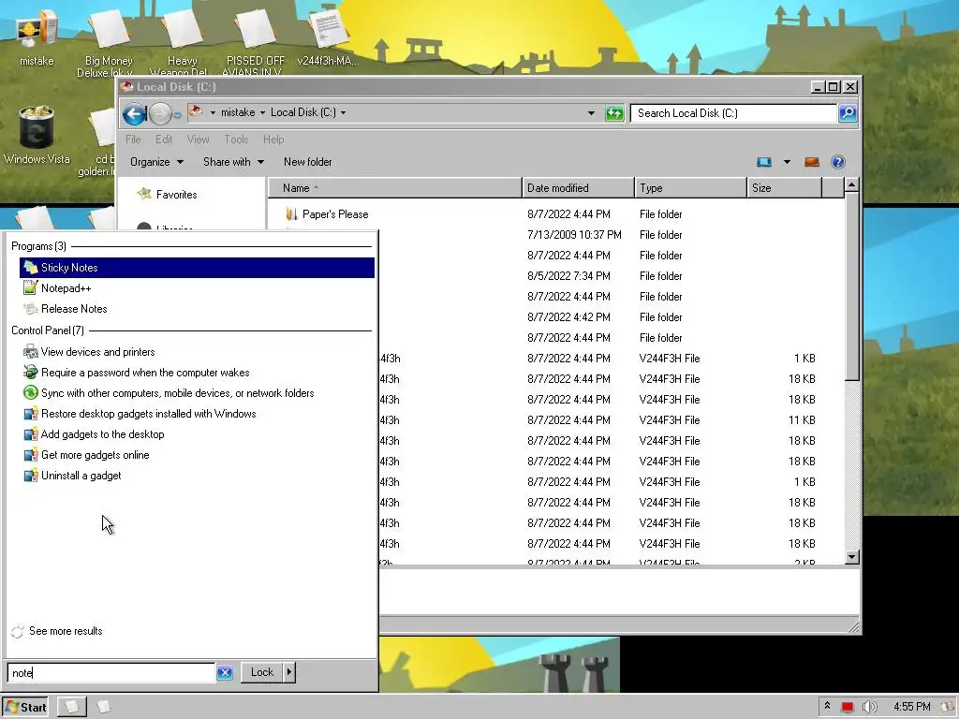Open the Tools menu
Viewport: 959px width, 719px height.
[x=236, y=139]
